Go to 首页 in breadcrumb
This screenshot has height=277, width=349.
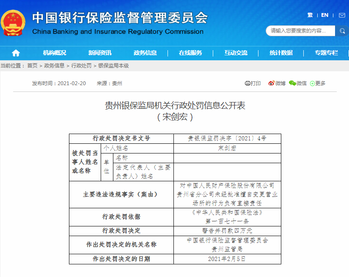pyautogui.click(x=32, y=66)
